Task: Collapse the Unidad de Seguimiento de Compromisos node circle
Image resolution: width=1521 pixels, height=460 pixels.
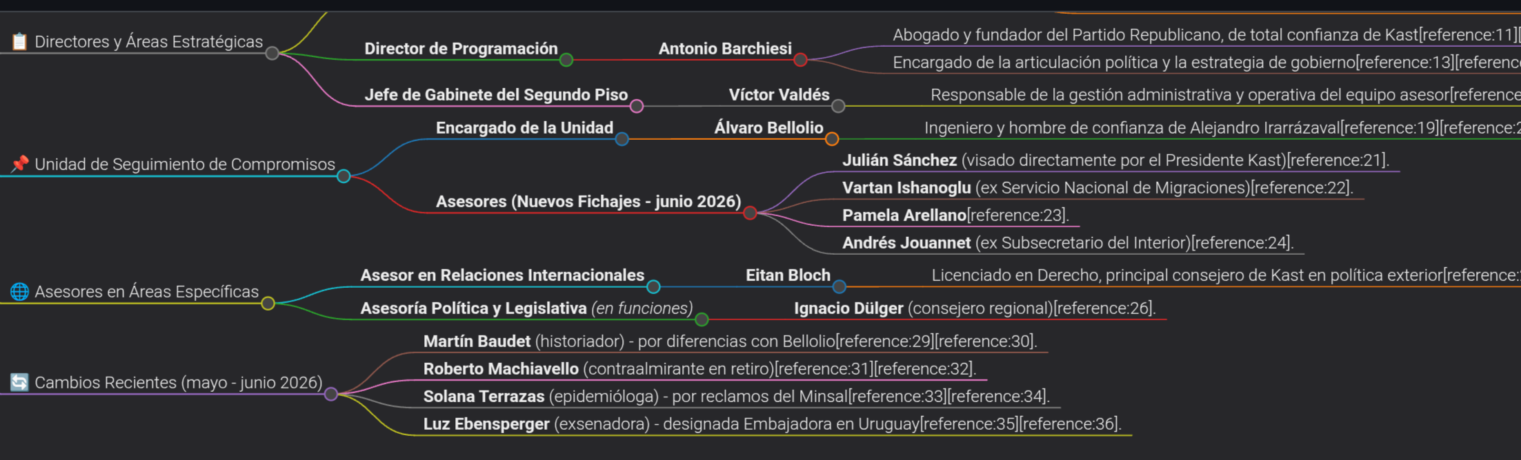Action: point(344,176)
